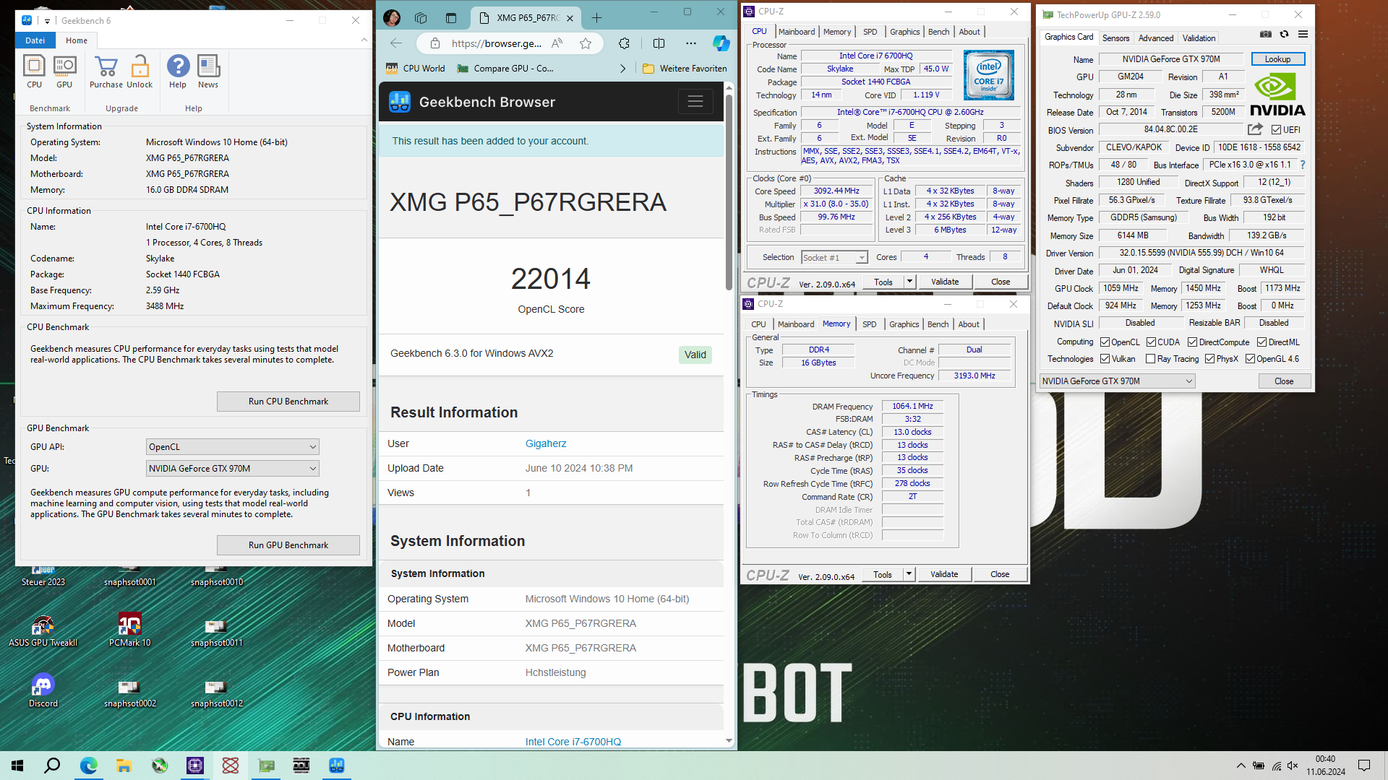Open Geekbench Browser hamburger menu

[x=695, y=102]
